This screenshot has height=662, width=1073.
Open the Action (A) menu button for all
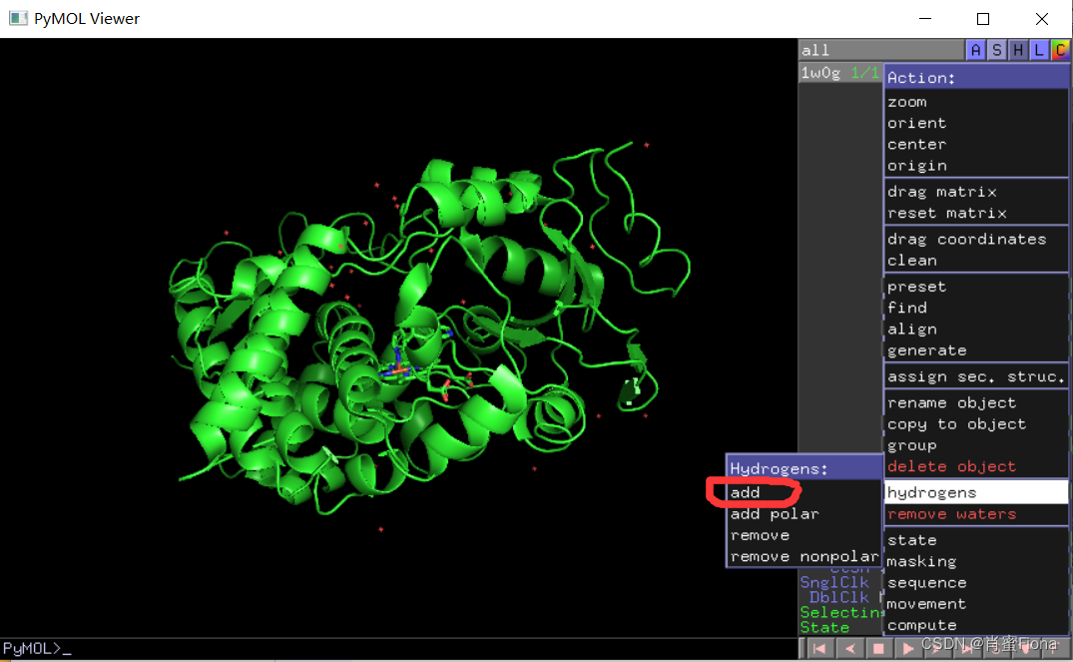pyautogui.click(x=975, y=49)
